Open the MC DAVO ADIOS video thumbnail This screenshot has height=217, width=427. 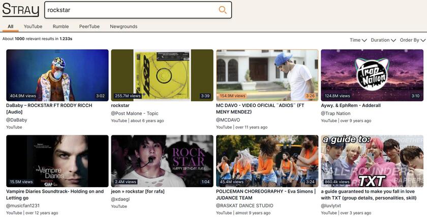[x=267, y=75]
